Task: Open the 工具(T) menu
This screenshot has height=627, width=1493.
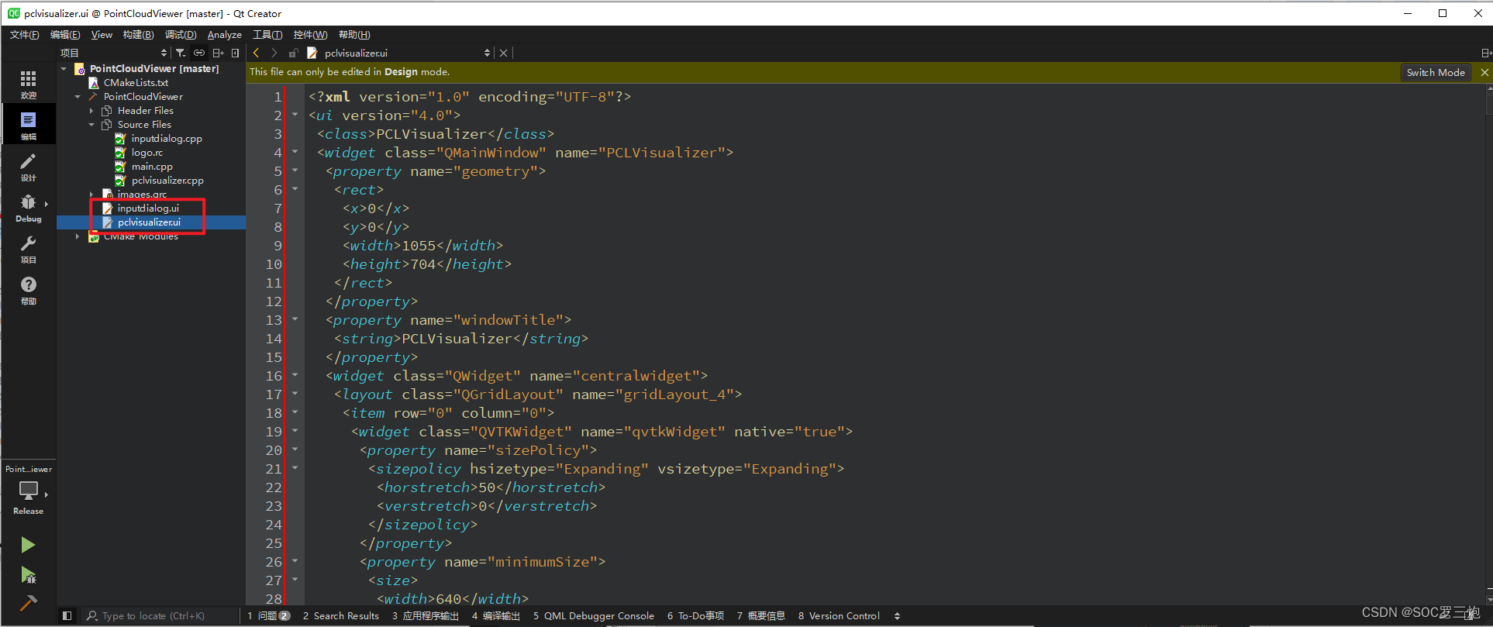Action: point(267,35)
